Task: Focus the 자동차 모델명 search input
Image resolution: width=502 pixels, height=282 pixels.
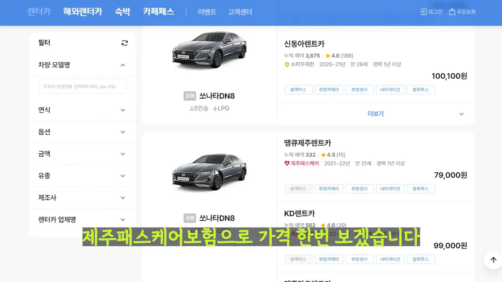Action: (x=82, y=86)
